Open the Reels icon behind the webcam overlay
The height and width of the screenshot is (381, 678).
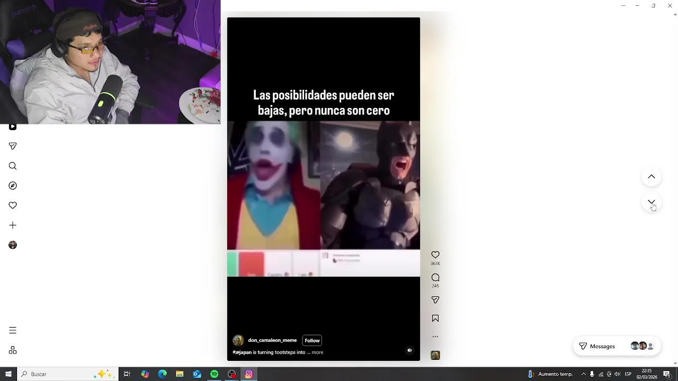[13, 127]
